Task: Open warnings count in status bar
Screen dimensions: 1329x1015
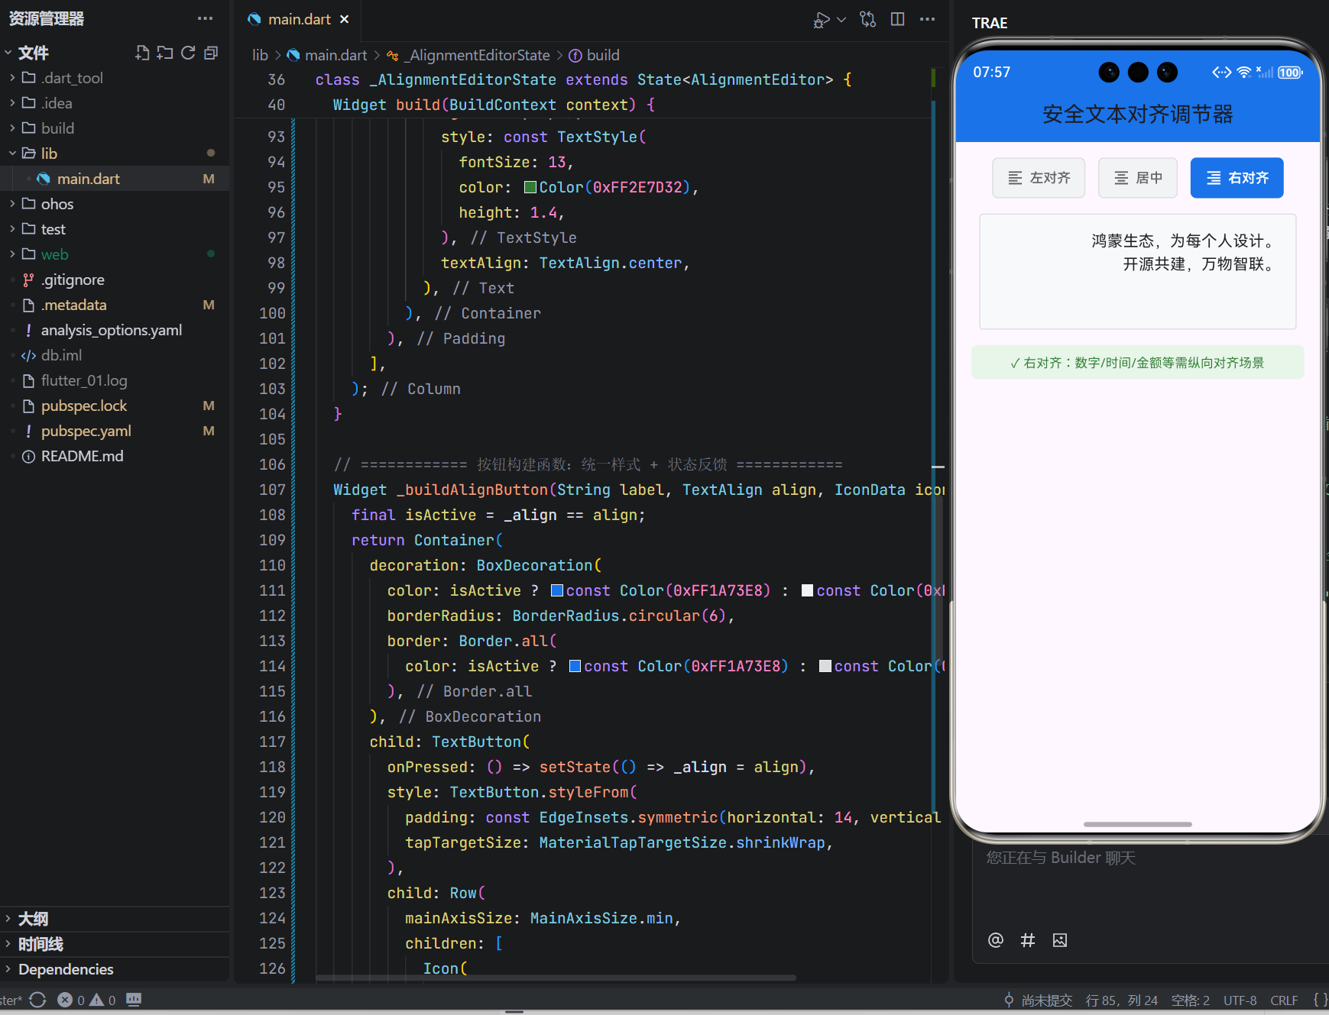Action: click(102, 1000)
